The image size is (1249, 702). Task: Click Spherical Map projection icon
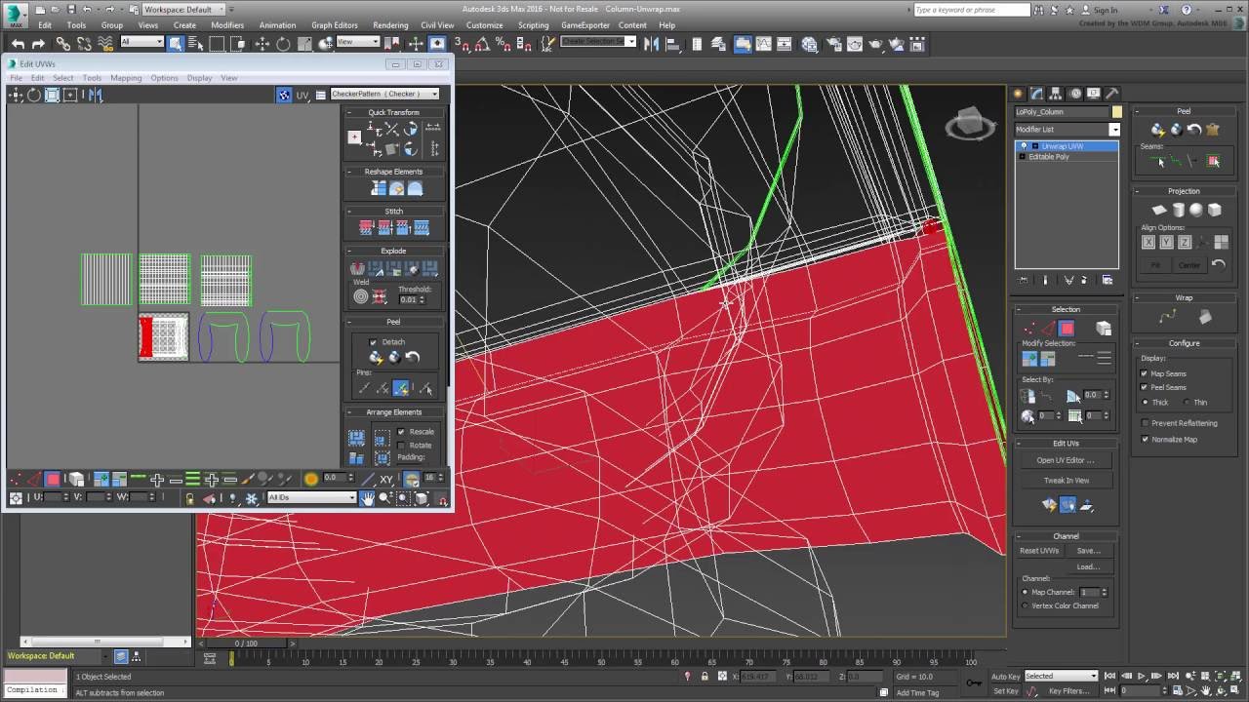1196,210
